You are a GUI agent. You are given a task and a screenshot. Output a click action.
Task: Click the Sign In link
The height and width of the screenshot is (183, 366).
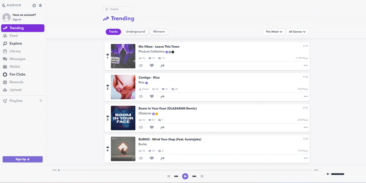click(17, 20)
